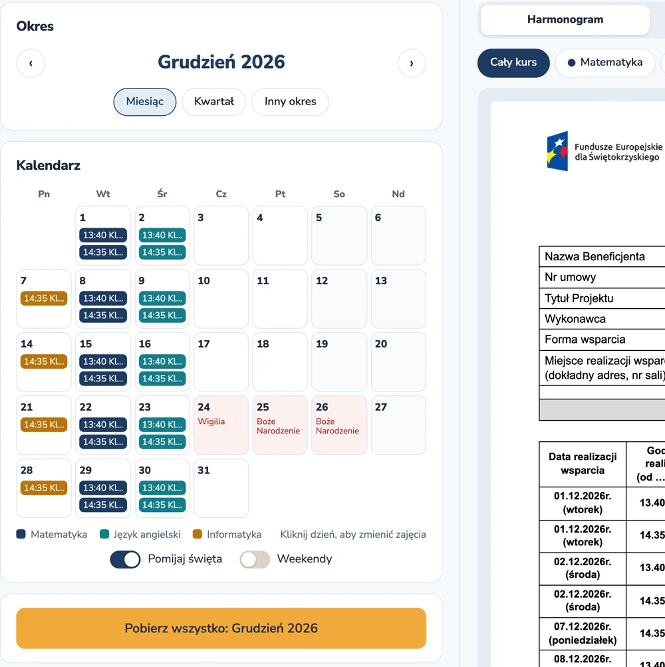This screenshot has height=667, width=665.
Task: Open the 14:35 lesson on December 1
Action: [103, 252]
